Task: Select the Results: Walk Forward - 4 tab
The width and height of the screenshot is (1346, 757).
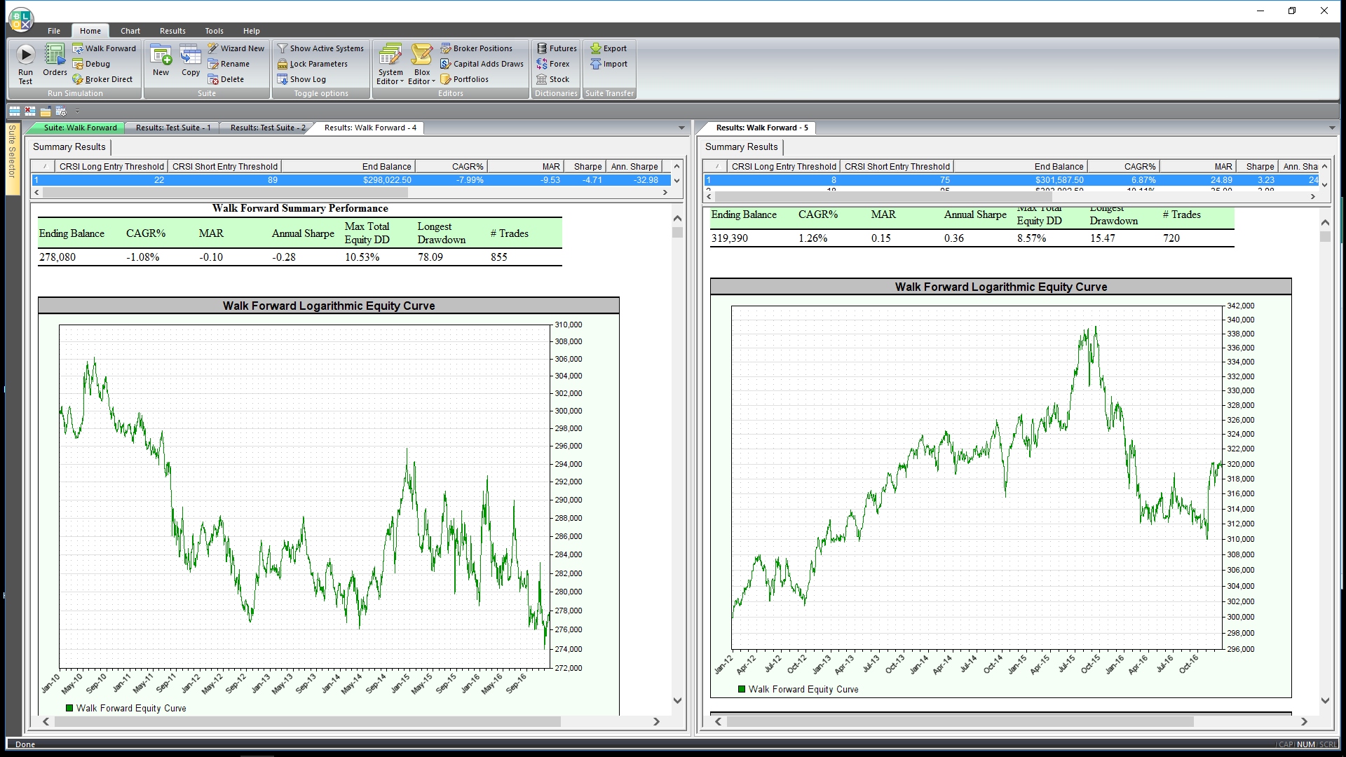Action: 369,128
